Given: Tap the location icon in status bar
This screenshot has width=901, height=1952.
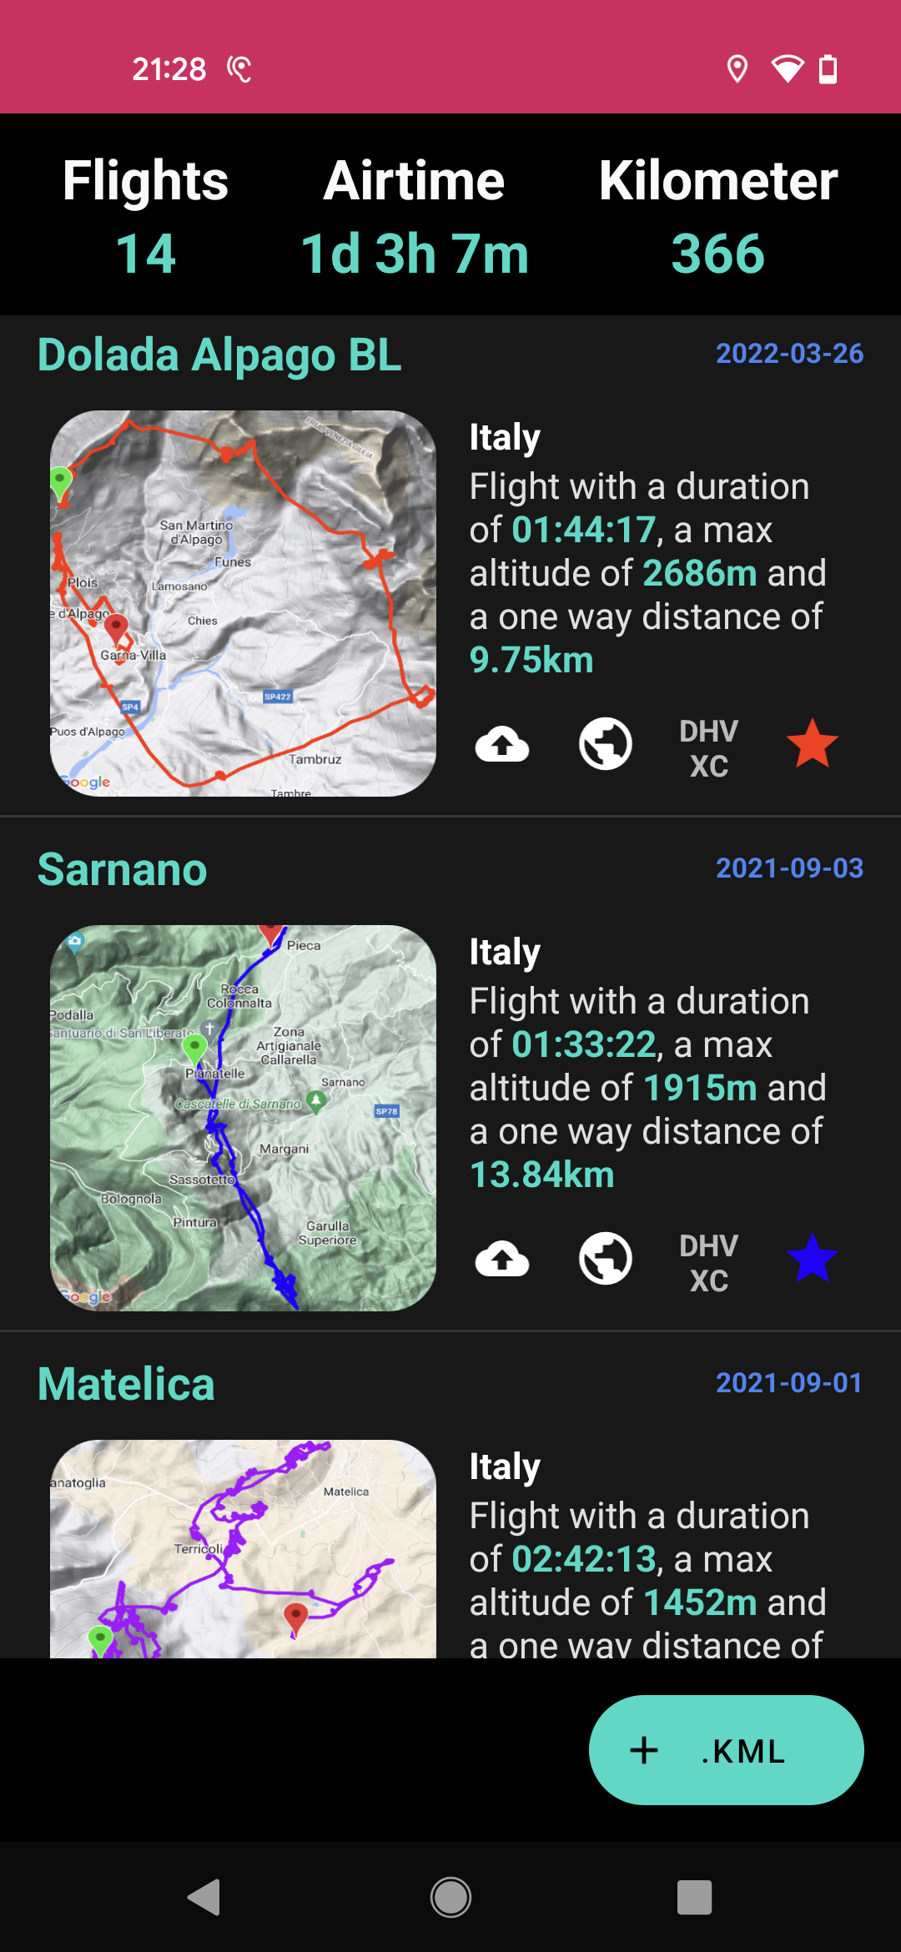Looking at the screenshot, I should [737, 68].
